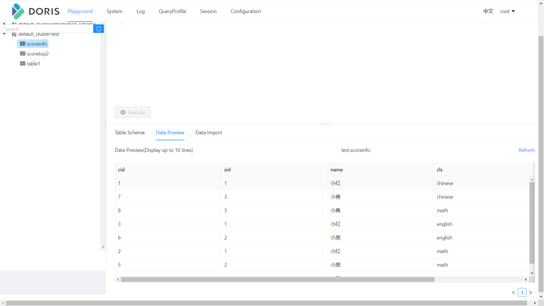Click cid cell with value 7
The height and width of the screenshot is (306, 544).
click(168, 197)
